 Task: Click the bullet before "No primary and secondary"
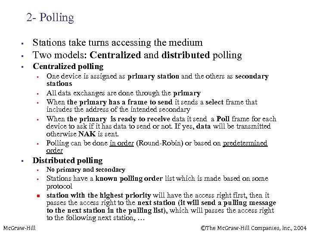(38, 170)
